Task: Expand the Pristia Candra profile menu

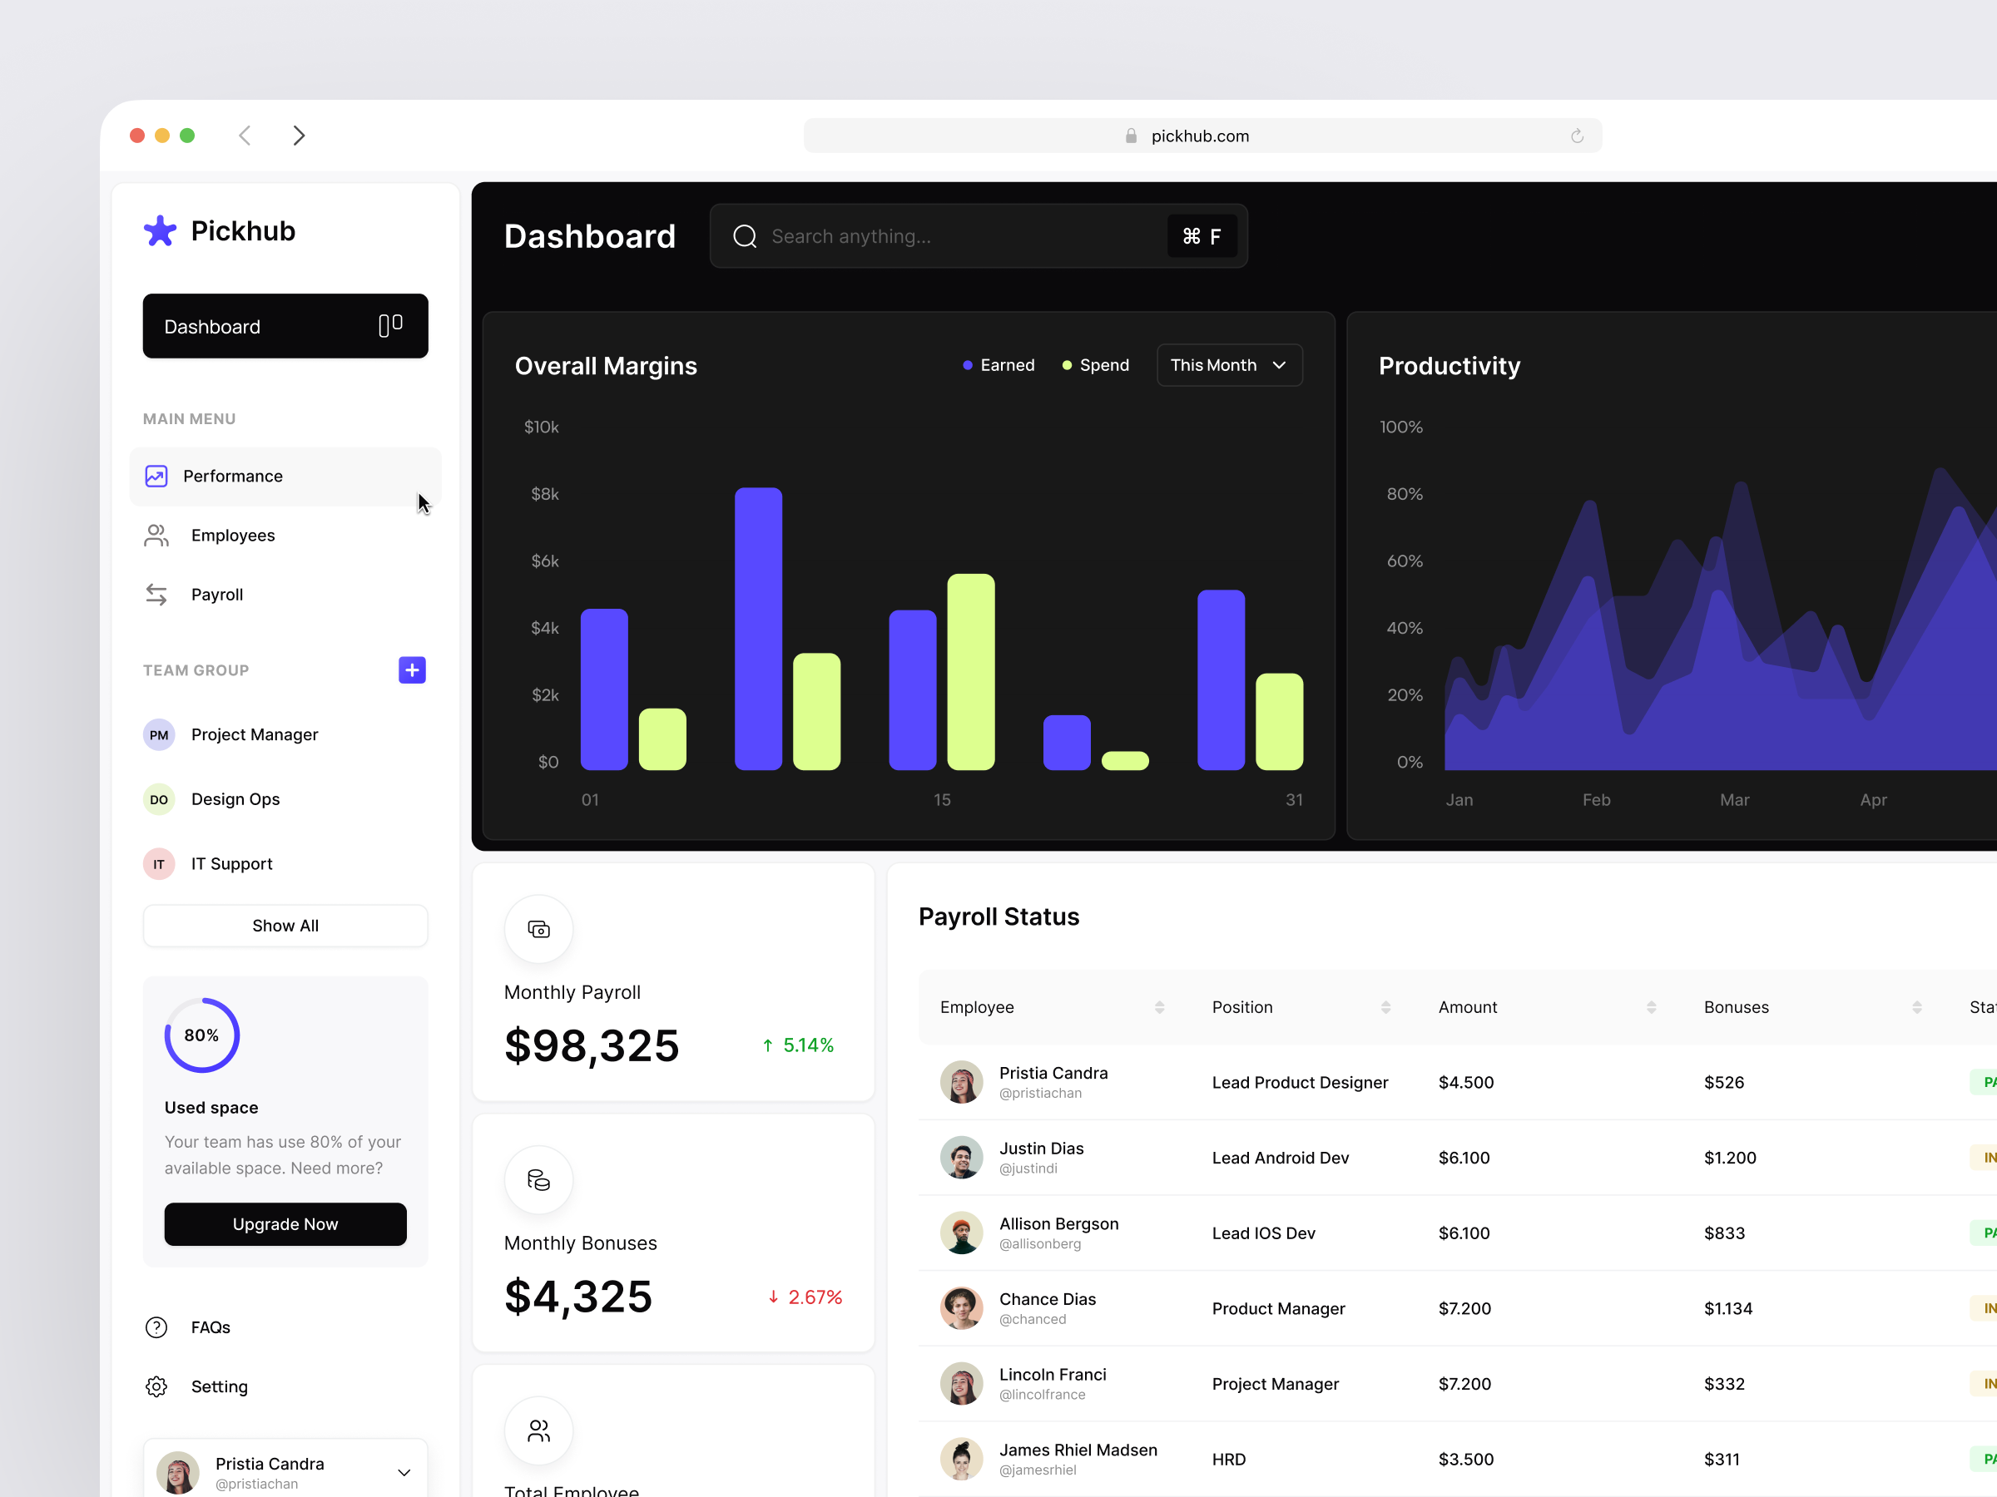Action: tap(404, 1472)
